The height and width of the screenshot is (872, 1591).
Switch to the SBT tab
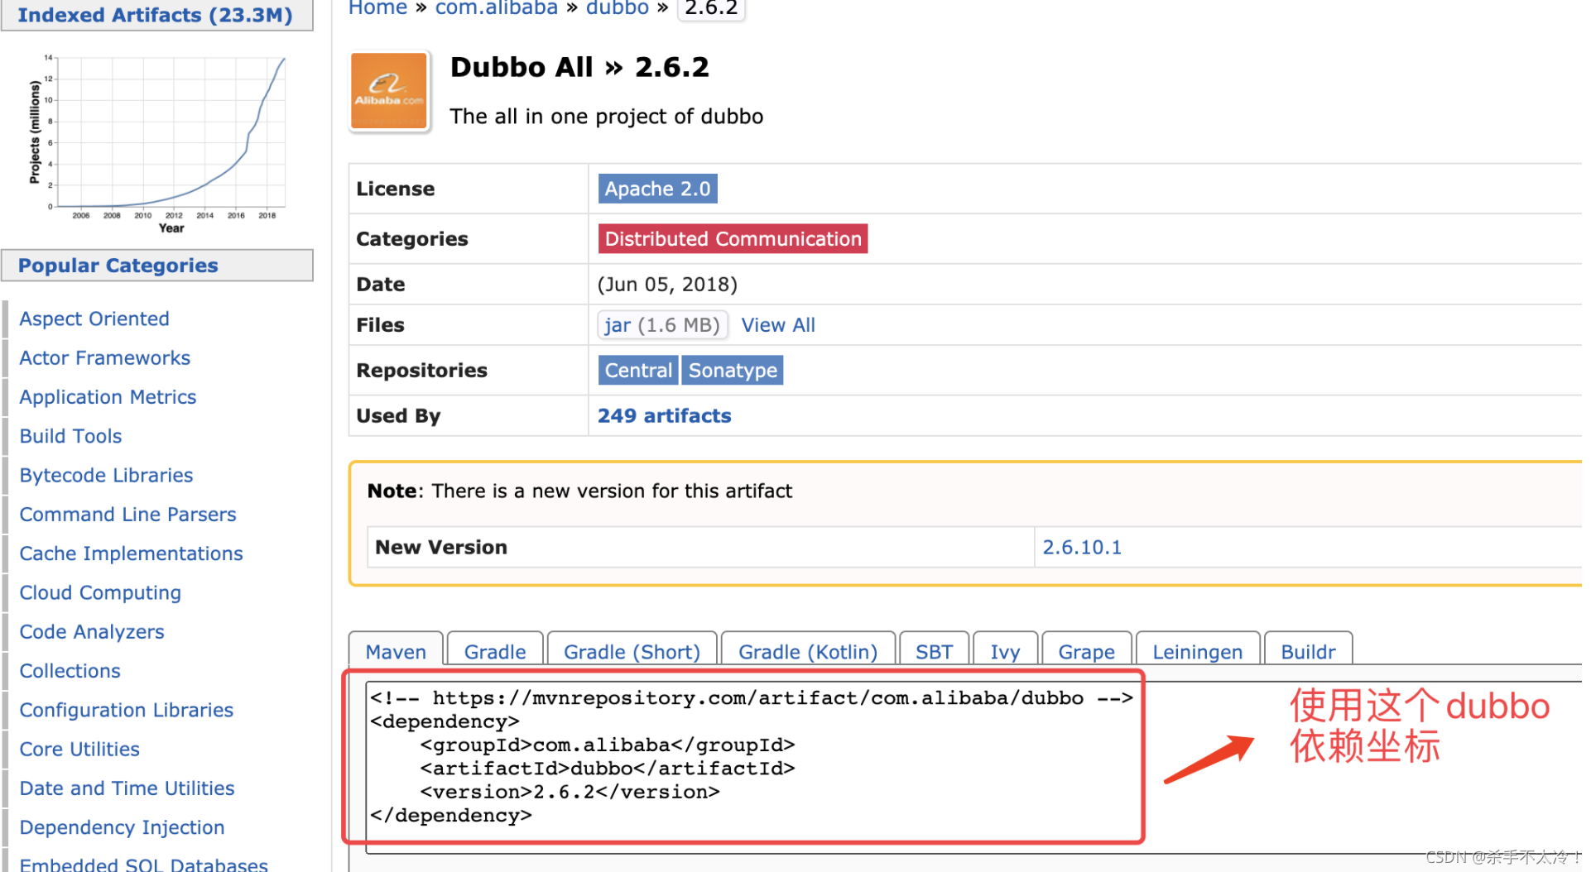[934, 651]
